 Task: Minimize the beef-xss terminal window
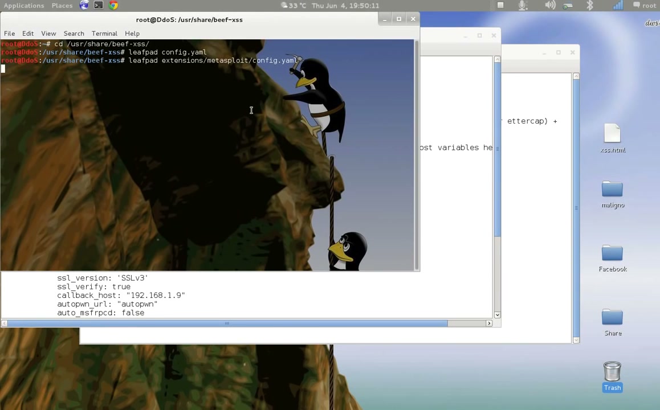coord(385,19)
